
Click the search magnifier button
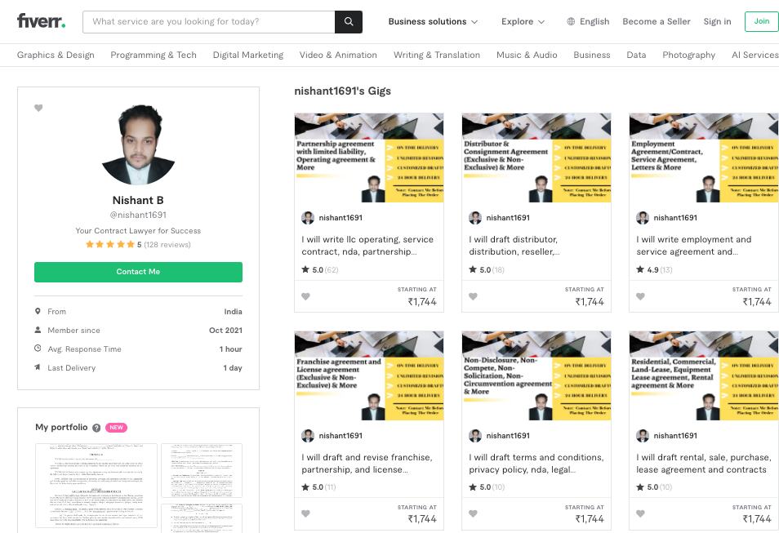[349, 22]
